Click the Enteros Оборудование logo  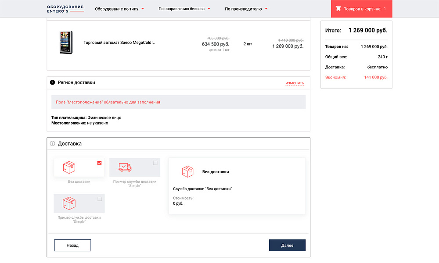pos(66,9)
